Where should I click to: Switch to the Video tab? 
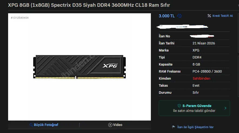pyautogui.click(x=115, y=125)
